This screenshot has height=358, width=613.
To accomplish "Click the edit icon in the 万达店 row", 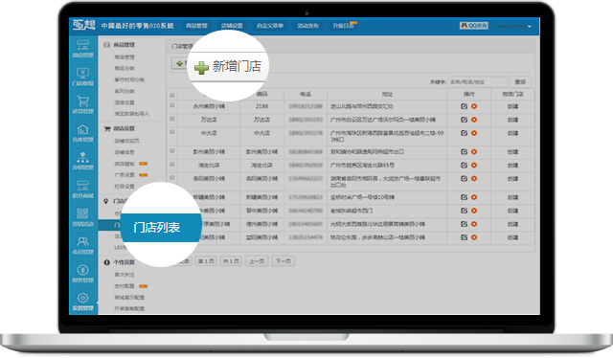I will pos(464,120).
